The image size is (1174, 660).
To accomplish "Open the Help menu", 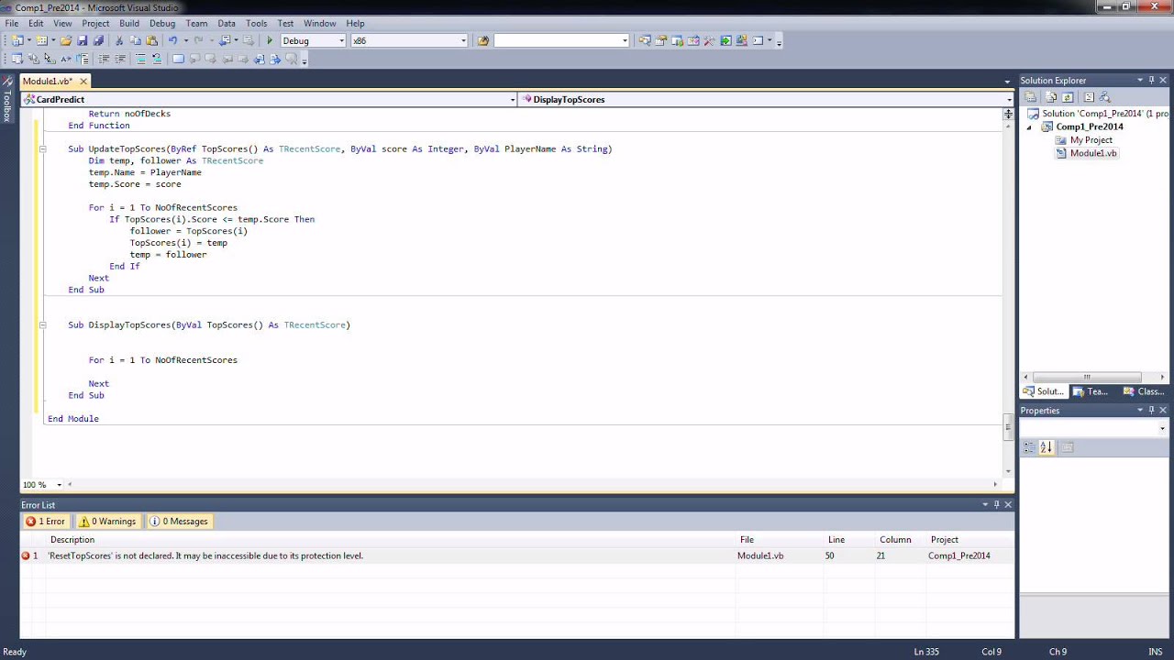I will pyautogui.click(x=355, y=23).
